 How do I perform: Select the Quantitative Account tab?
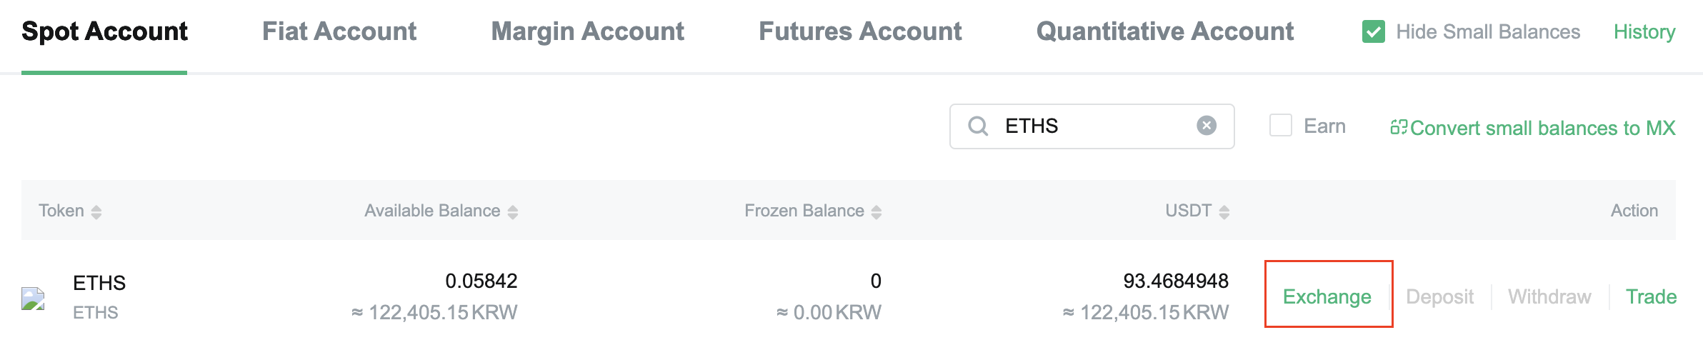(x=1164, y=31)
